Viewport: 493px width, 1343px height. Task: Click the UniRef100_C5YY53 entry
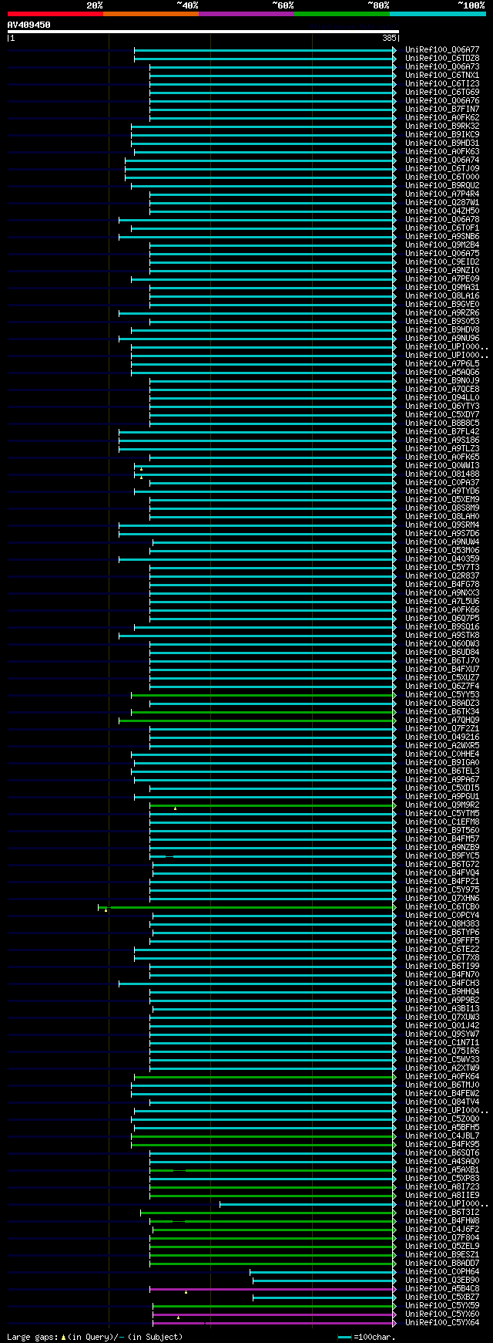tap(442, 694)
